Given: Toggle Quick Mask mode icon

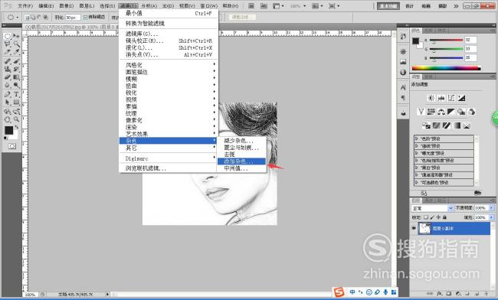Looking at the screenshot, I should tap(12, 146).
